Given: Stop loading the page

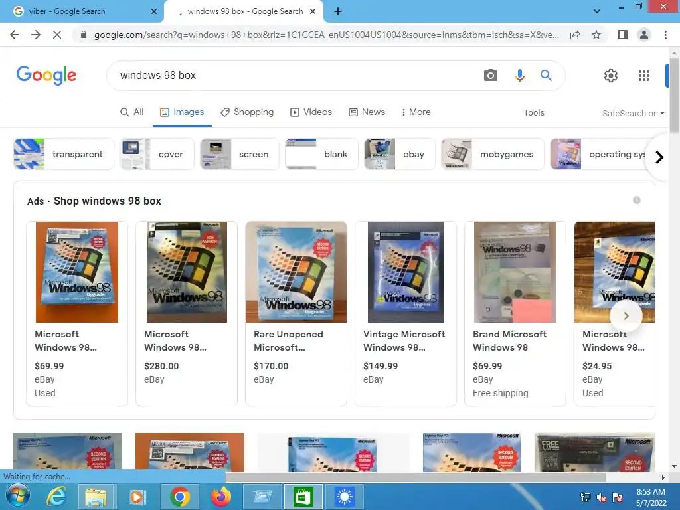Looking at the screenshot, I should pos(57,35).
